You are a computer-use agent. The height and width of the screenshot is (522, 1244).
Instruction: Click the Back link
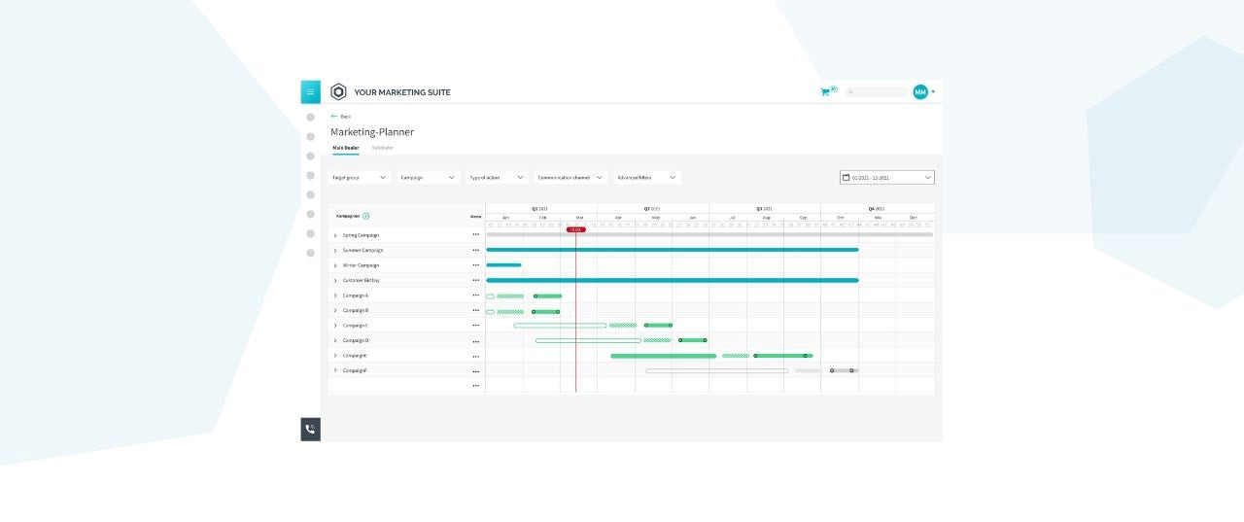(341, 116)
